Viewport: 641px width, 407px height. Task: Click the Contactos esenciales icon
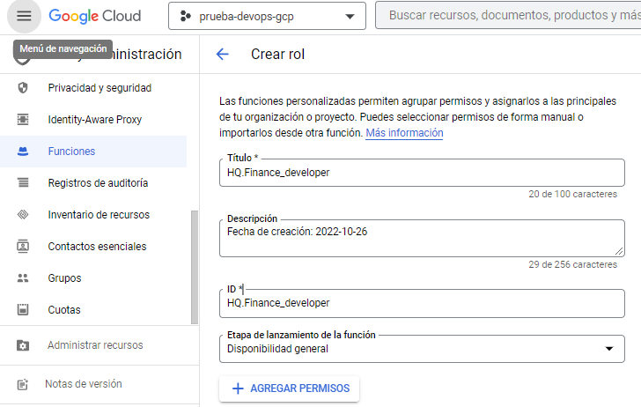[x=24, y=247]
